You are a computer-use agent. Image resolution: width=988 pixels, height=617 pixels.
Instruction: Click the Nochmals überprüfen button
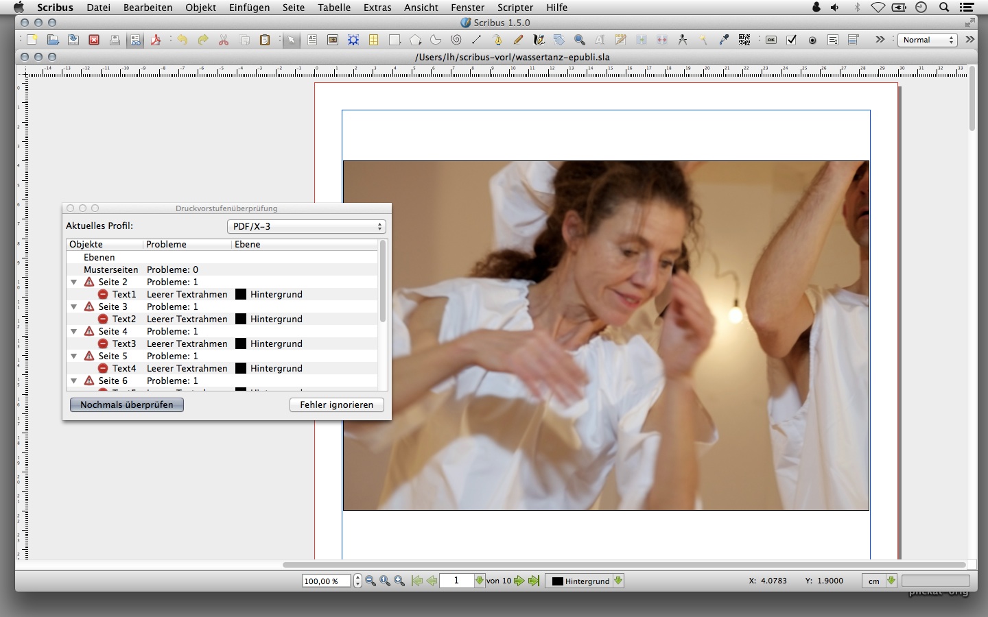pos(127,404)
